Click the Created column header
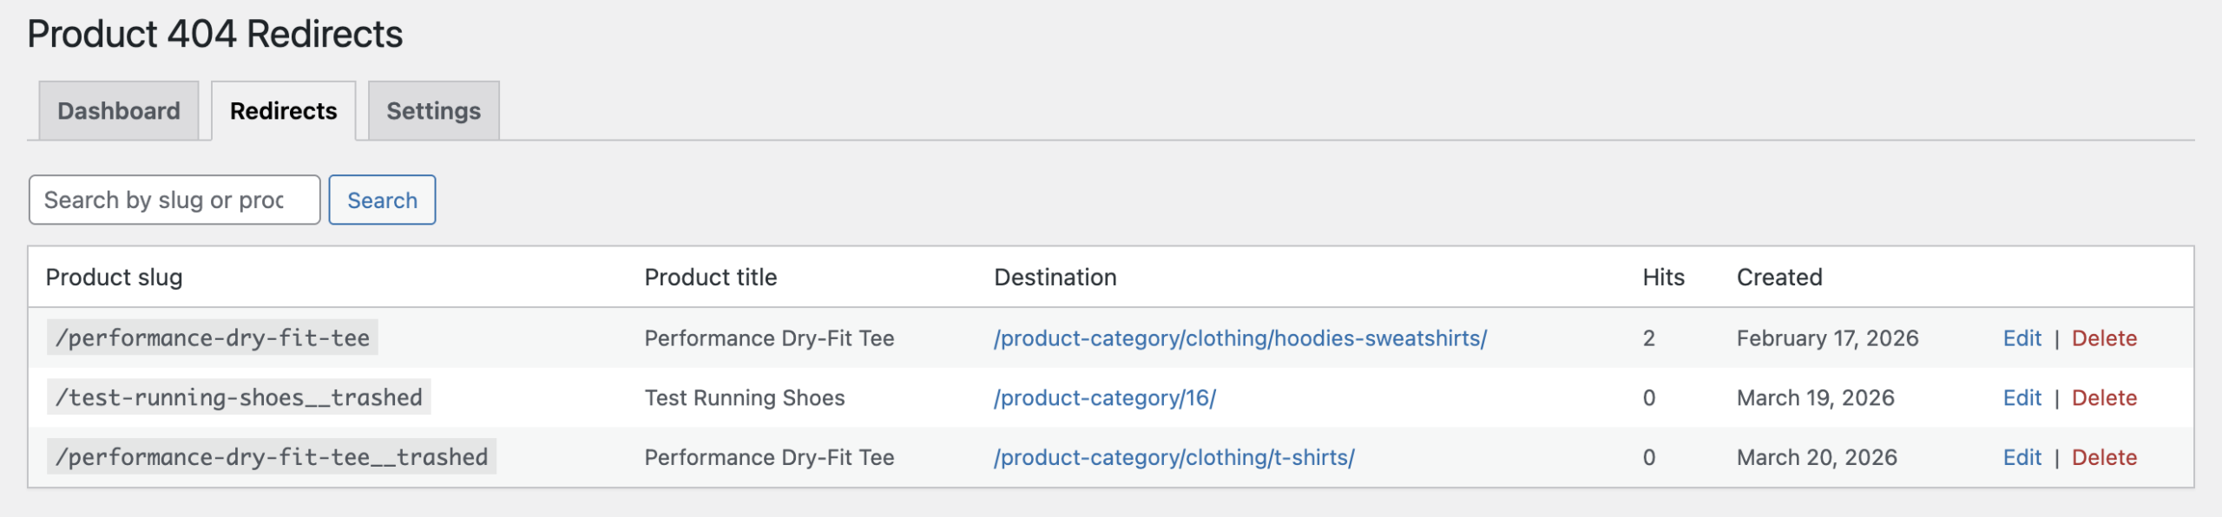This screenshot has width=2222, height=517. (1779, 278)
